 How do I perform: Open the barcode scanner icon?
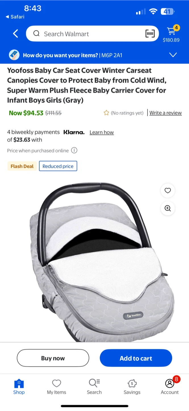[x=150, y=34]
